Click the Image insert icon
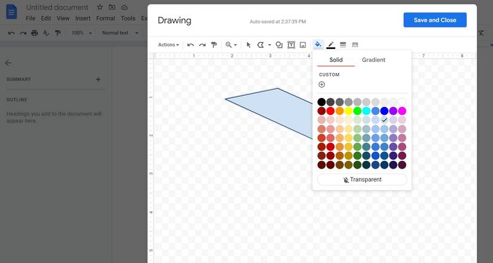Viewport: 493px width, 263px height. click(302, 45)
